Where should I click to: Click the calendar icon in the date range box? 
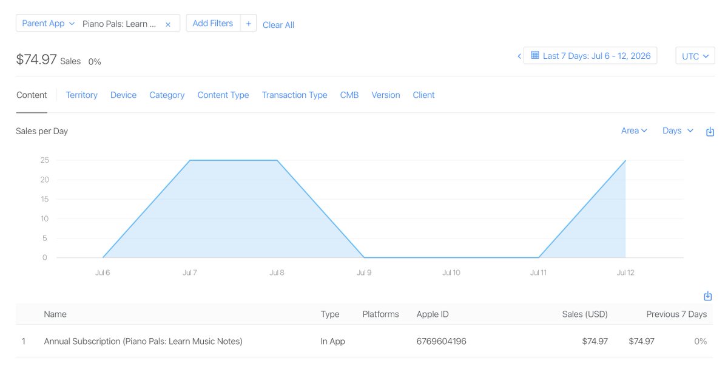(535, 55)
